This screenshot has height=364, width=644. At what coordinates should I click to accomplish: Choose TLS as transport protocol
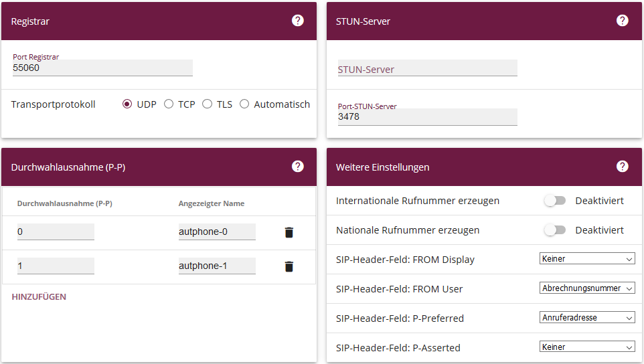[x=208, y=104]
